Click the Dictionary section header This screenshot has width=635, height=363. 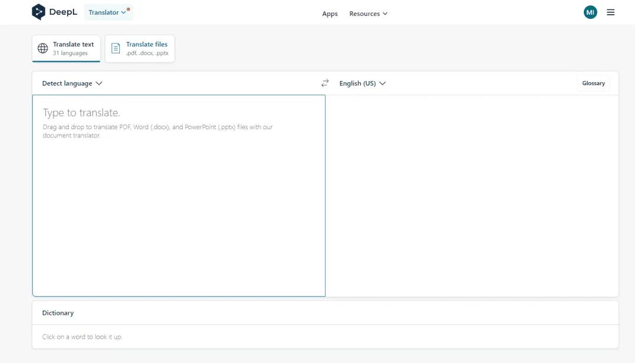tap(58, 313)
